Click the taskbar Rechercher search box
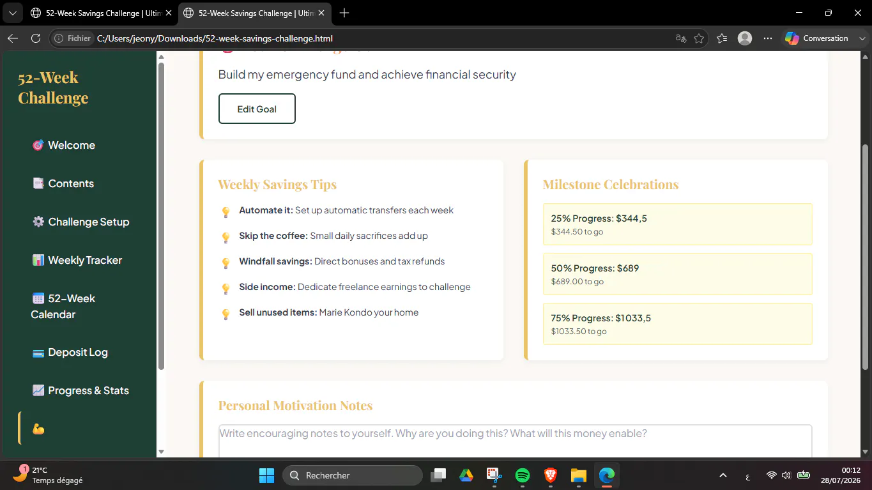Screen dimensions: 872x490 (x=353, y=475)
